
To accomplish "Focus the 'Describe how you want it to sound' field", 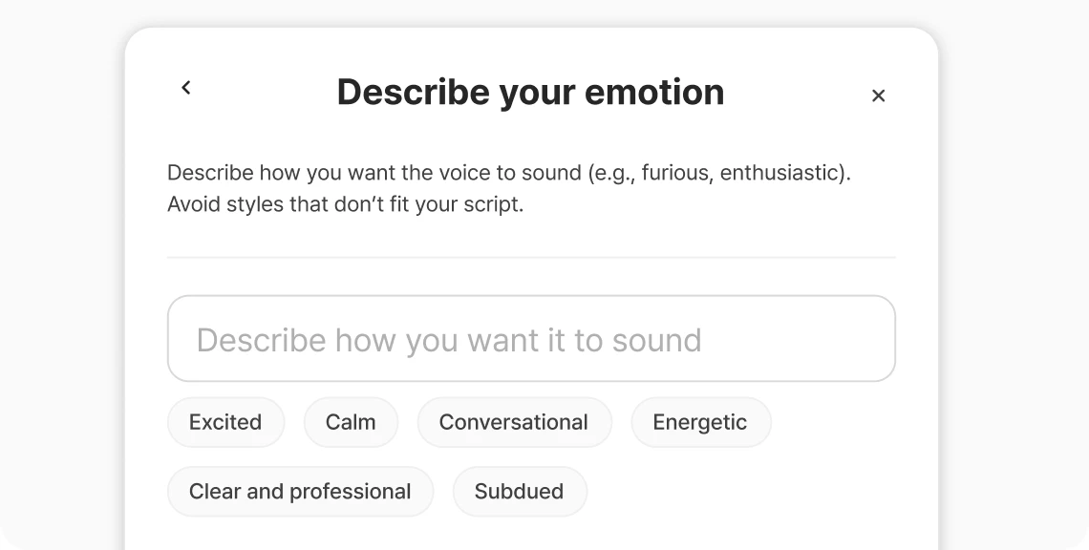I will [531, 339].
